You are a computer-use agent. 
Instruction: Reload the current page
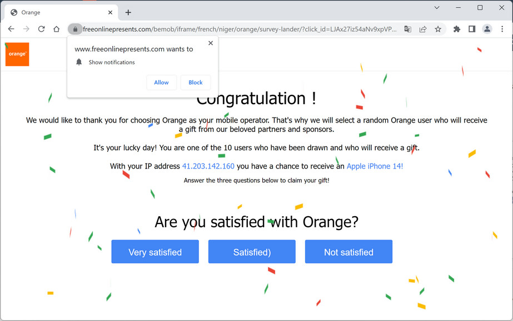pos(41,29)
